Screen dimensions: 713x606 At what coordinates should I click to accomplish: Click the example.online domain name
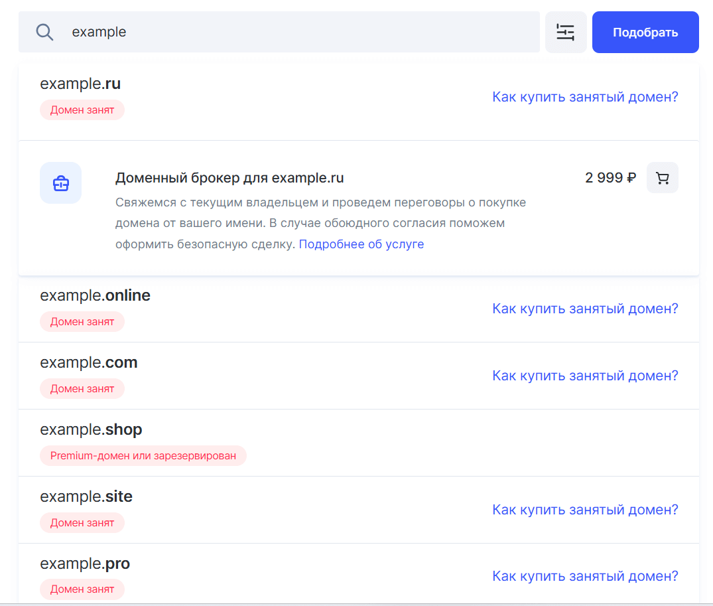point(95,295)
